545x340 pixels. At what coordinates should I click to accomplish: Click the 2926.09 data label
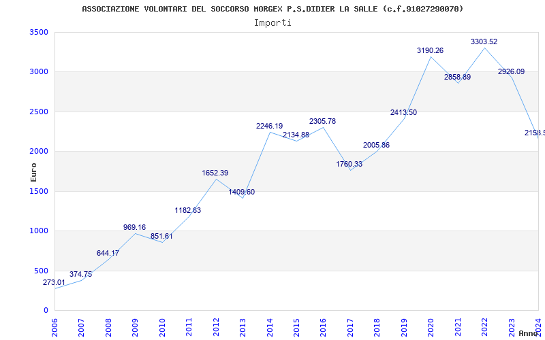[x=512, y=72]
